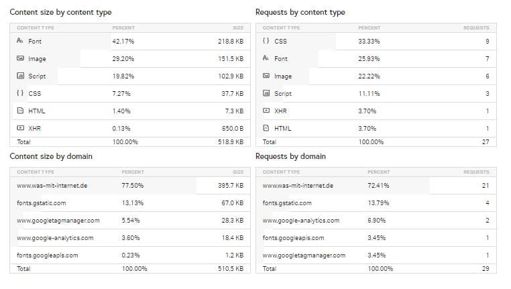Click the Font icon in content size table
Screen dimensions: 511x289
tap(20, 41)
